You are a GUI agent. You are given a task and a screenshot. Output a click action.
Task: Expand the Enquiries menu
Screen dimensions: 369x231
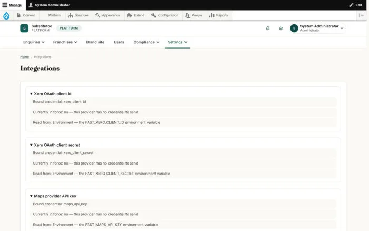pos(34,42)
